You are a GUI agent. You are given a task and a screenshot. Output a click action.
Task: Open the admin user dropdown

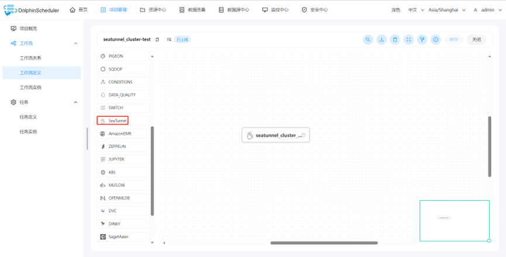487,10
